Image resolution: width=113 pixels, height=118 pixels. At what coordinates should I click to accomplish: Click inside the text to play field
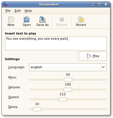click(56, 43)
